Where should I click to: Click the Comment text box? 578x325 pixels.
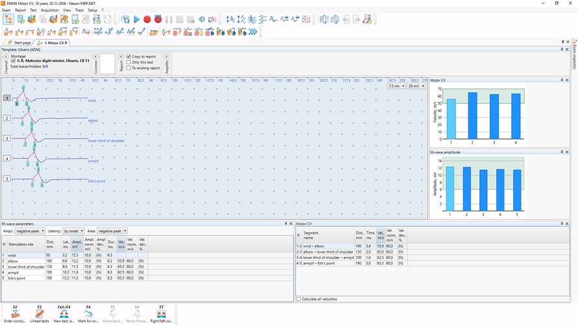107,64
